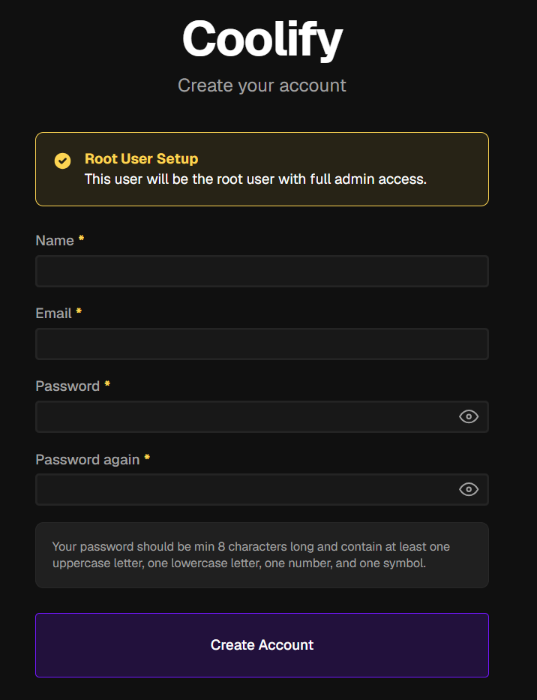Show password using first eye icon
The width and height of the screenshot is (537, 700).
pyautogui.click(x=469, y=416)
